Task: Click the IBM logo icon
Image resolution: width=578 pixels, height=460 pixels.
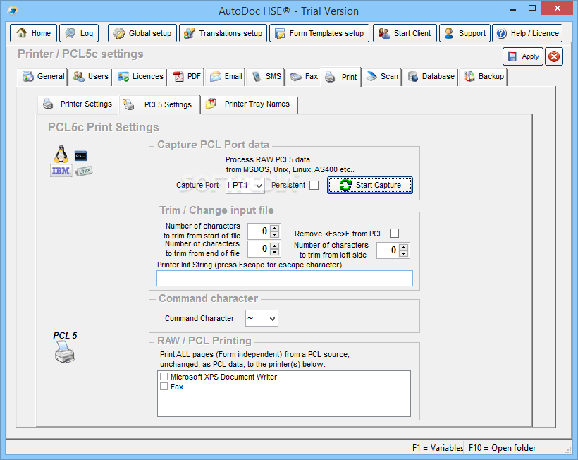Action: click(61, 171)
